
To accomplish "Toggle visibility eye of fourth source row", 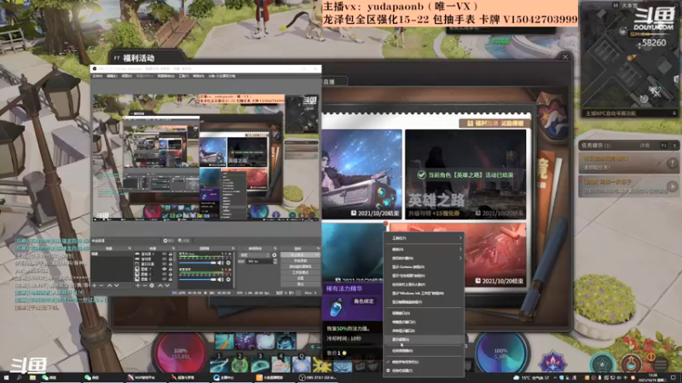I will [165, 269].
